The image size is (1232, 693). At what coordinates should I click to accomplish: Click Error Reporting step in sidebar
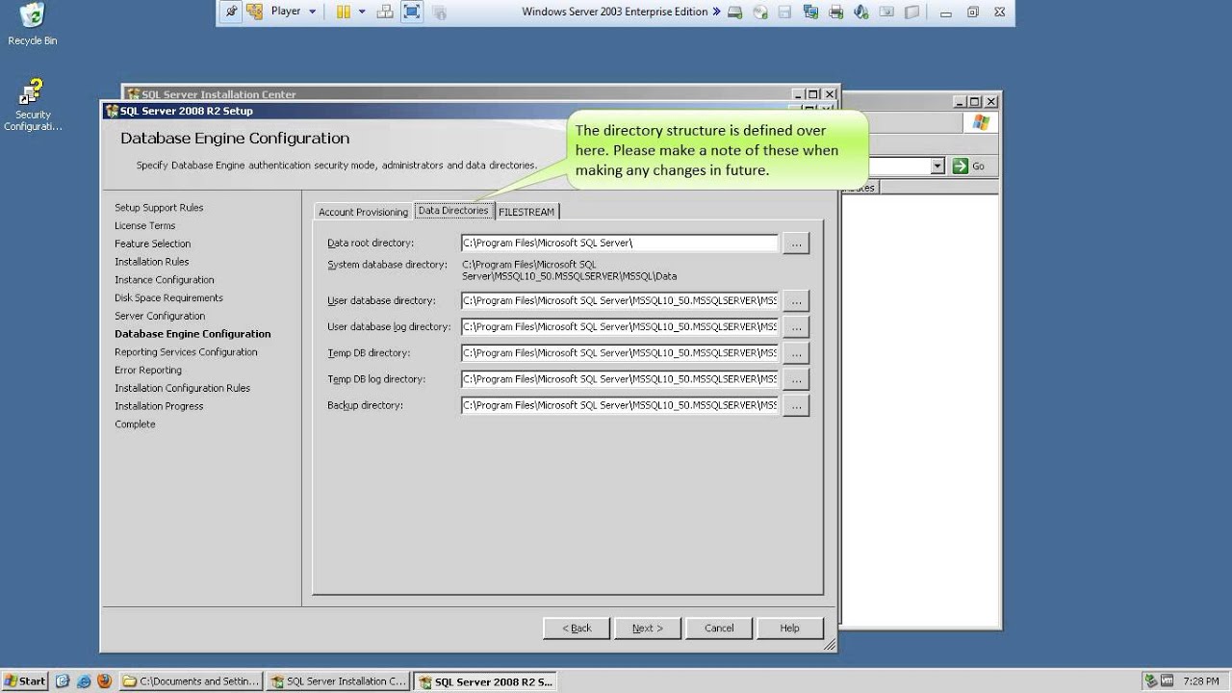(x=147, y=370)
